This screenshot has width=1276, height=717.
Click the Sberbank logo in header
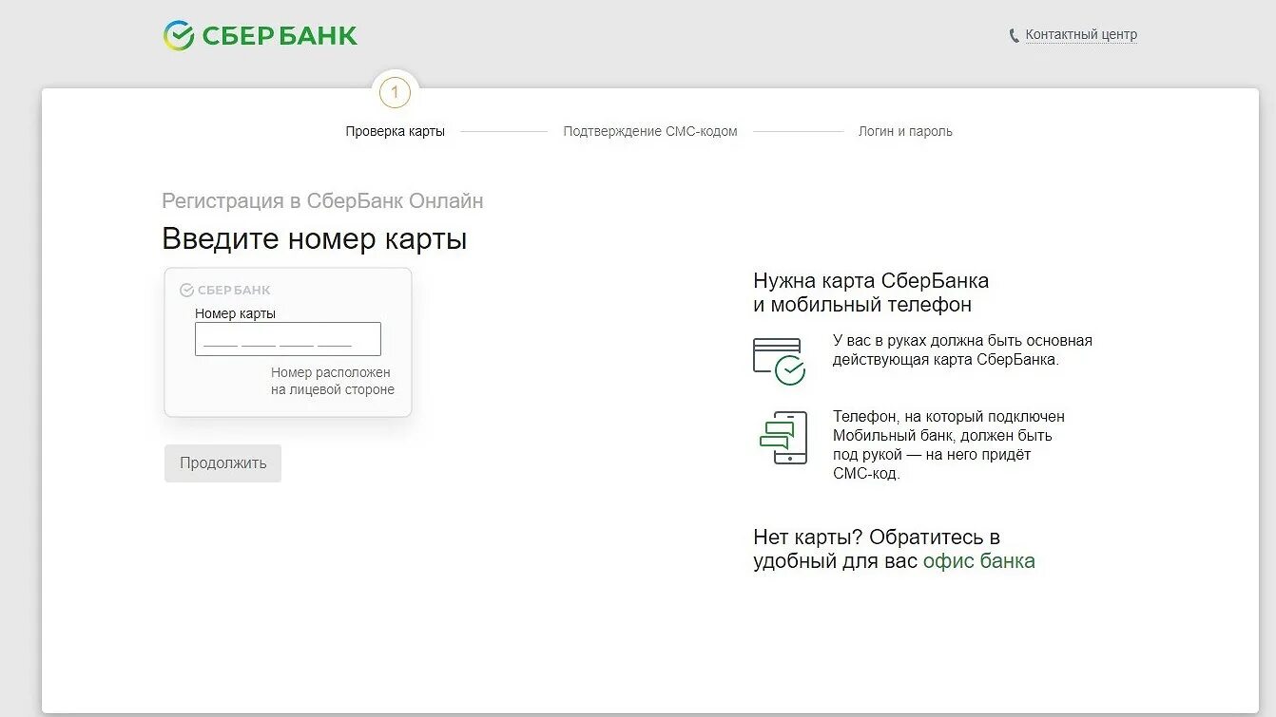pyautogui.click(x=260, y=36)
